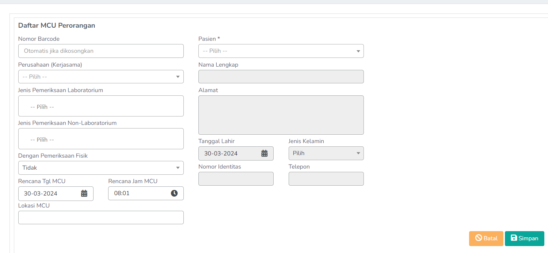This screenshot has width=548, height=253.
Task: Open calendar icon in Rencana Tgl MCU
Action: click(x=84, y=193)
